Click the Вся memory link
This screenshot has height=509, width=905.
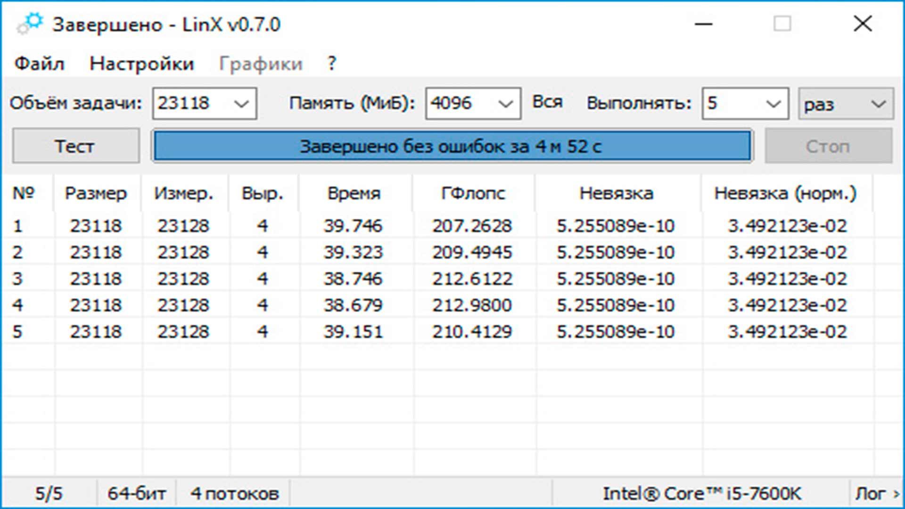click(x=547, y=102)
